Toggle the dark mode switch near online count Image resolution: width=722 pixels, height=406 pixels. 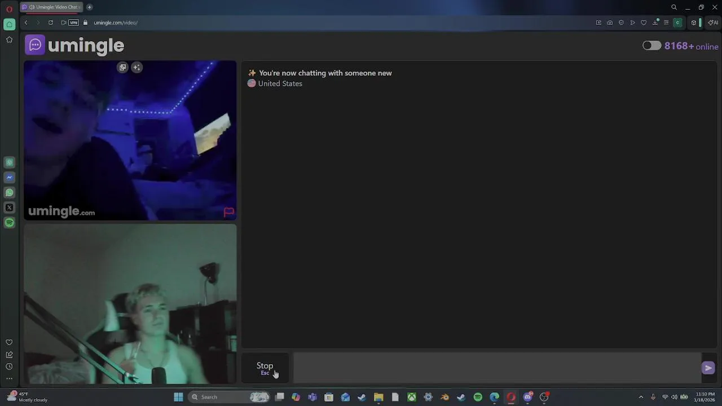click(x=651, y=46)
